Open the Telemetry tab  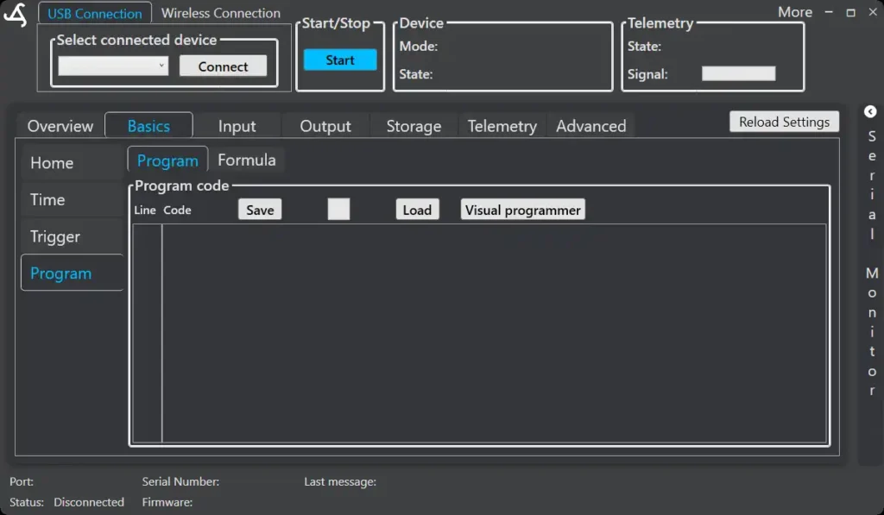pos(502,126)
